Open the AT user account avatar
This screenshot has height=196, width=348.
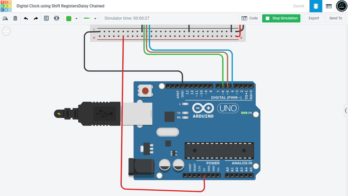tap(341, 6)
